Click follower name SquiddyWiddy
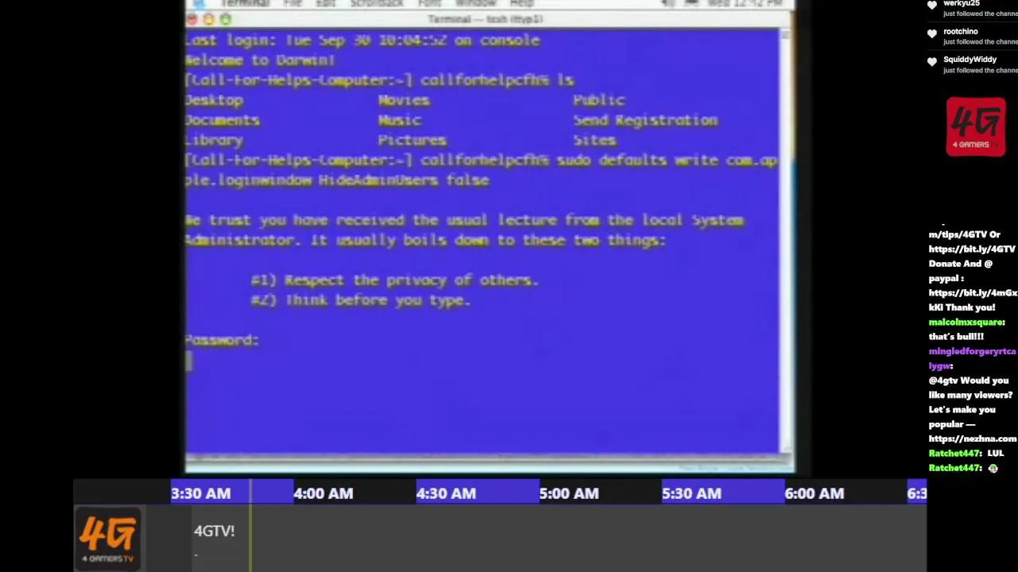This screenshot has width=1018, height=572. click(x=969, y=60)
